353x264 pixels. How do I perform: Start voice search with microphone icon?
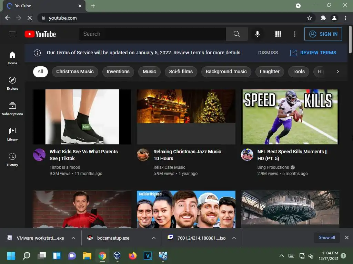pos(257,34)
